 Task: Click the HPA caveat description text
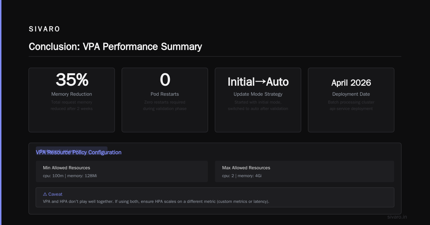(156, 201)
